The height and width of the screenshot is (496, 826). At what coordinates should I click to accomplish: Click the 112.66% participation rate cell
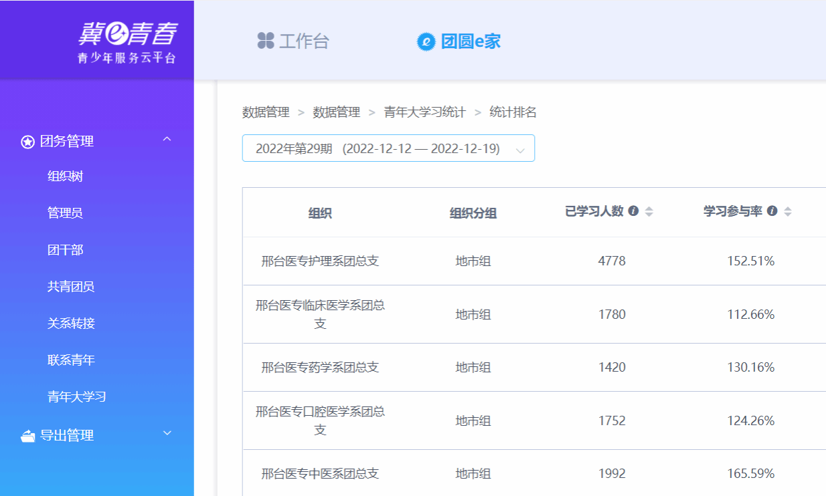pyautogui.click(x=751, y=314)
